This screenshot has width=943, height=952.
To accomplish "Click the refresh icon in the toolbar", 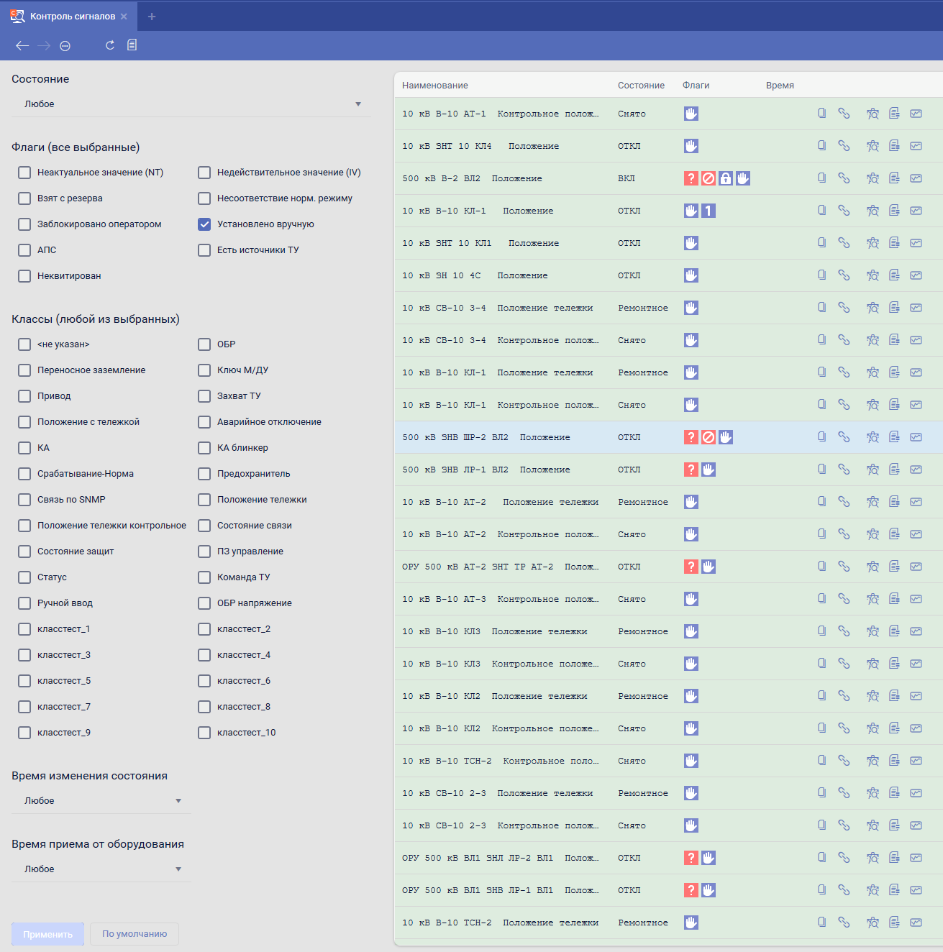I will (110, 45).
